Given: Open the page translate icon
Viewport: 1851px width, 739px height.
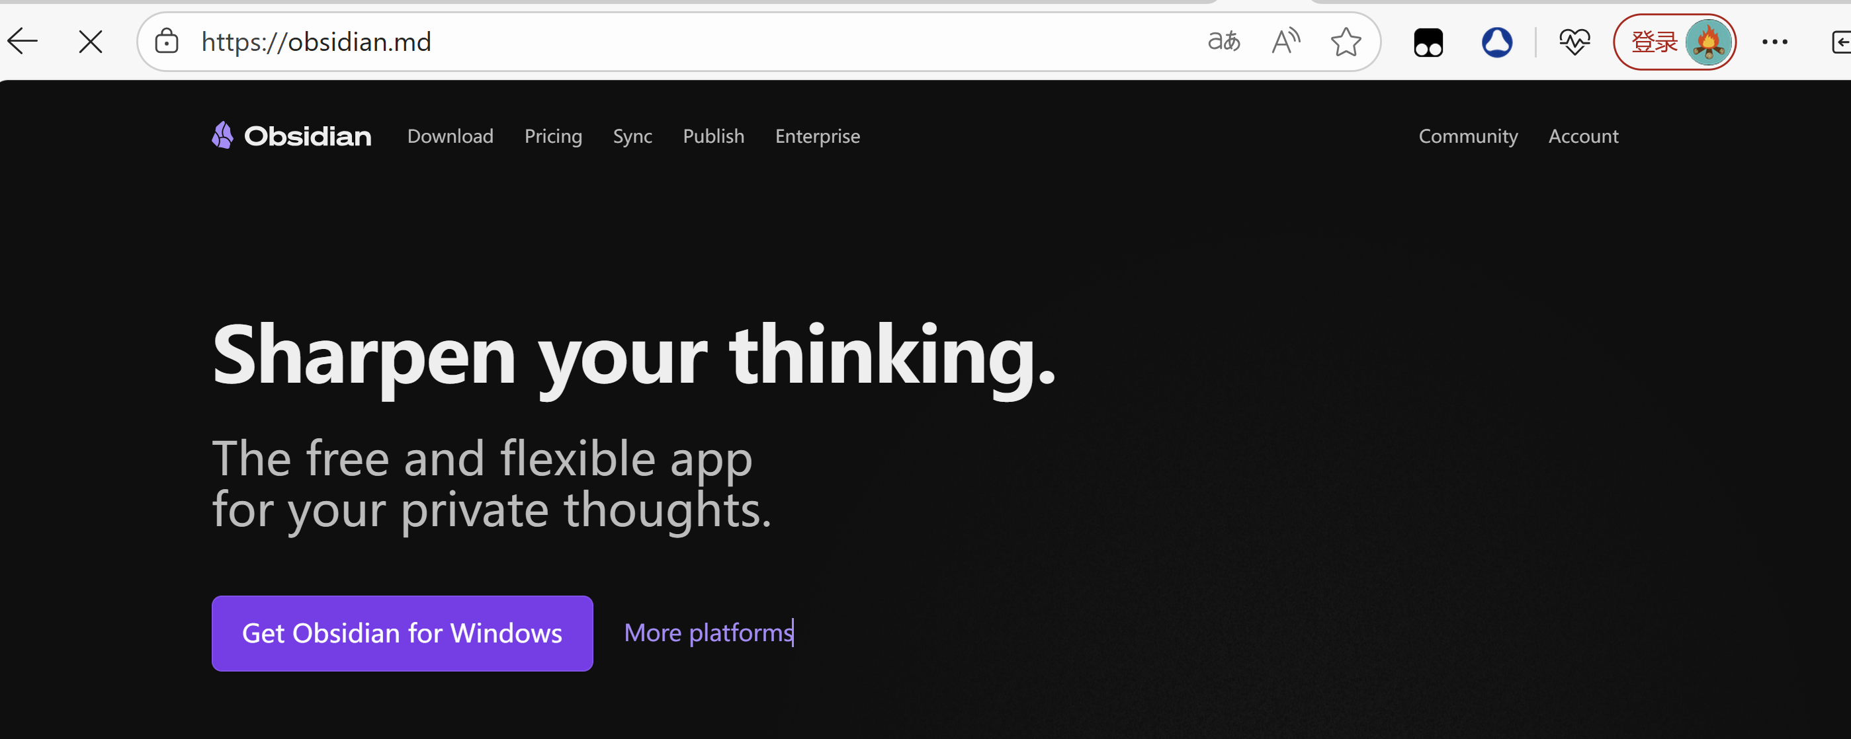Looking at the screenshot, I should tap(1224, 42).
